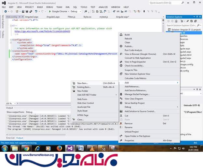This screenshot has width=203, height=168.
Task: Click the Set as StartUp Project gear icon
Action: (121, 103)
